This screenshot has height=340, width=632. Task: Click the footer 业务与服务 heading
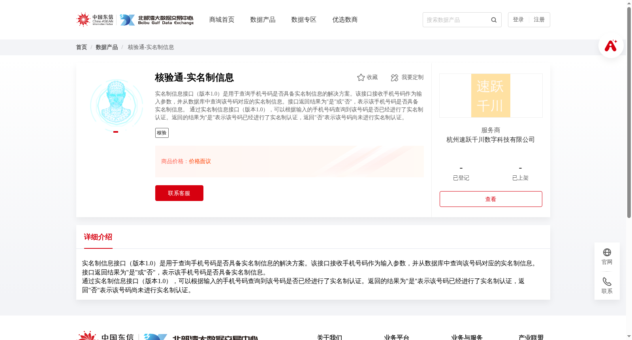click(x=467, y=337)
